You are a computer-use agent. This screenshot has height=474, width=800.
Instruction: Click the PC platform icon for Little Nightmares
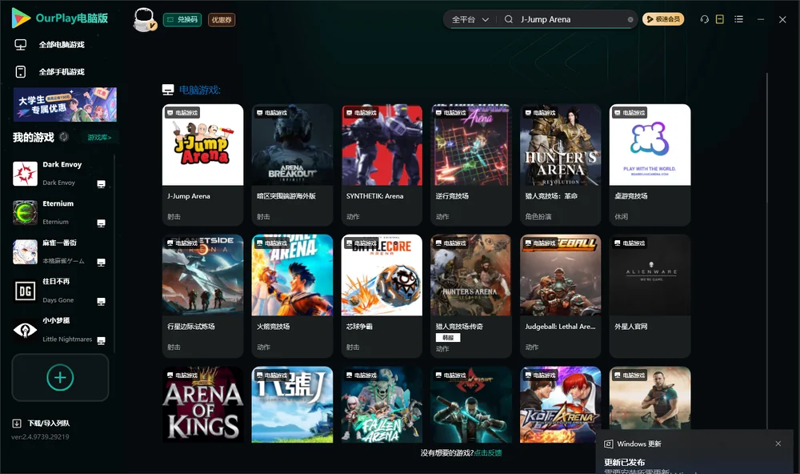click(101, 341)
